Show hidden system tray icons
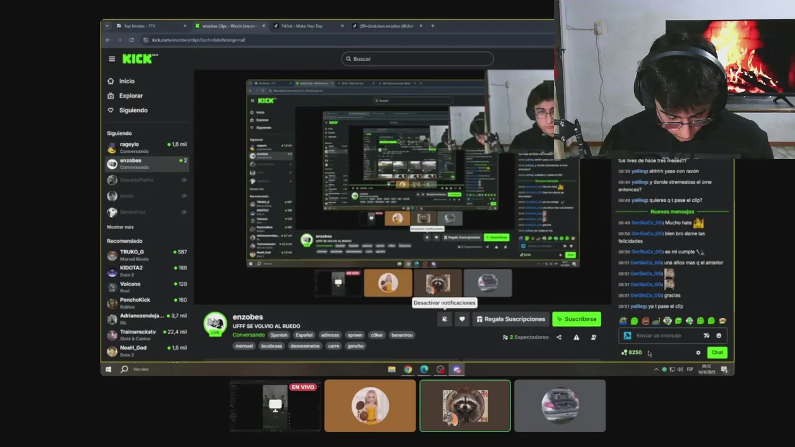Image resolution: width=795 pixels, height=447 pixels. (x=656, y=369)
